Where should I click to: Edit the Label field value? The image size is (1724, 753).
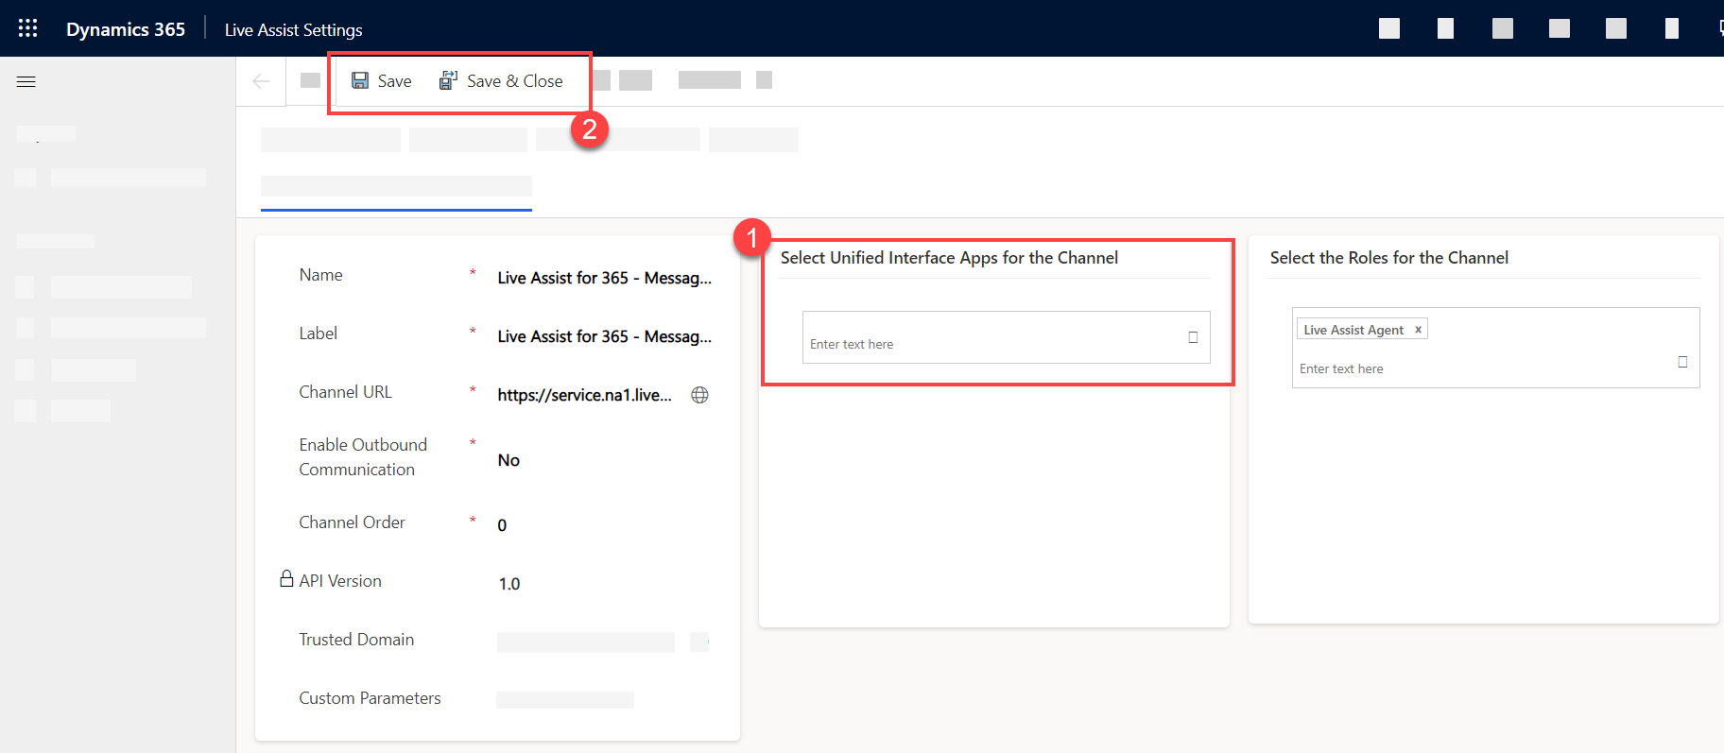click(605, 336)
